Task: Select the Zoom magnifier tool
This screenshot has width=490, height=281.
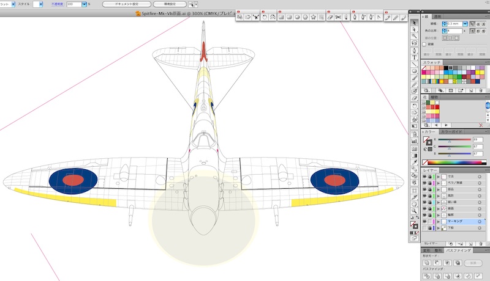Action: click(x=415, y=211)
